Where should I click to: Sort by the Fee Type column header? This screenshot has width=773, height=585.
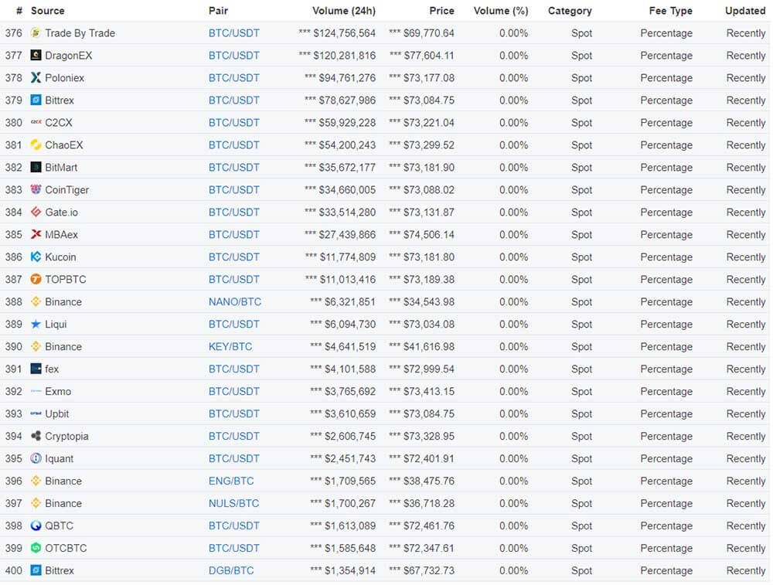click(x=670, y=11)
